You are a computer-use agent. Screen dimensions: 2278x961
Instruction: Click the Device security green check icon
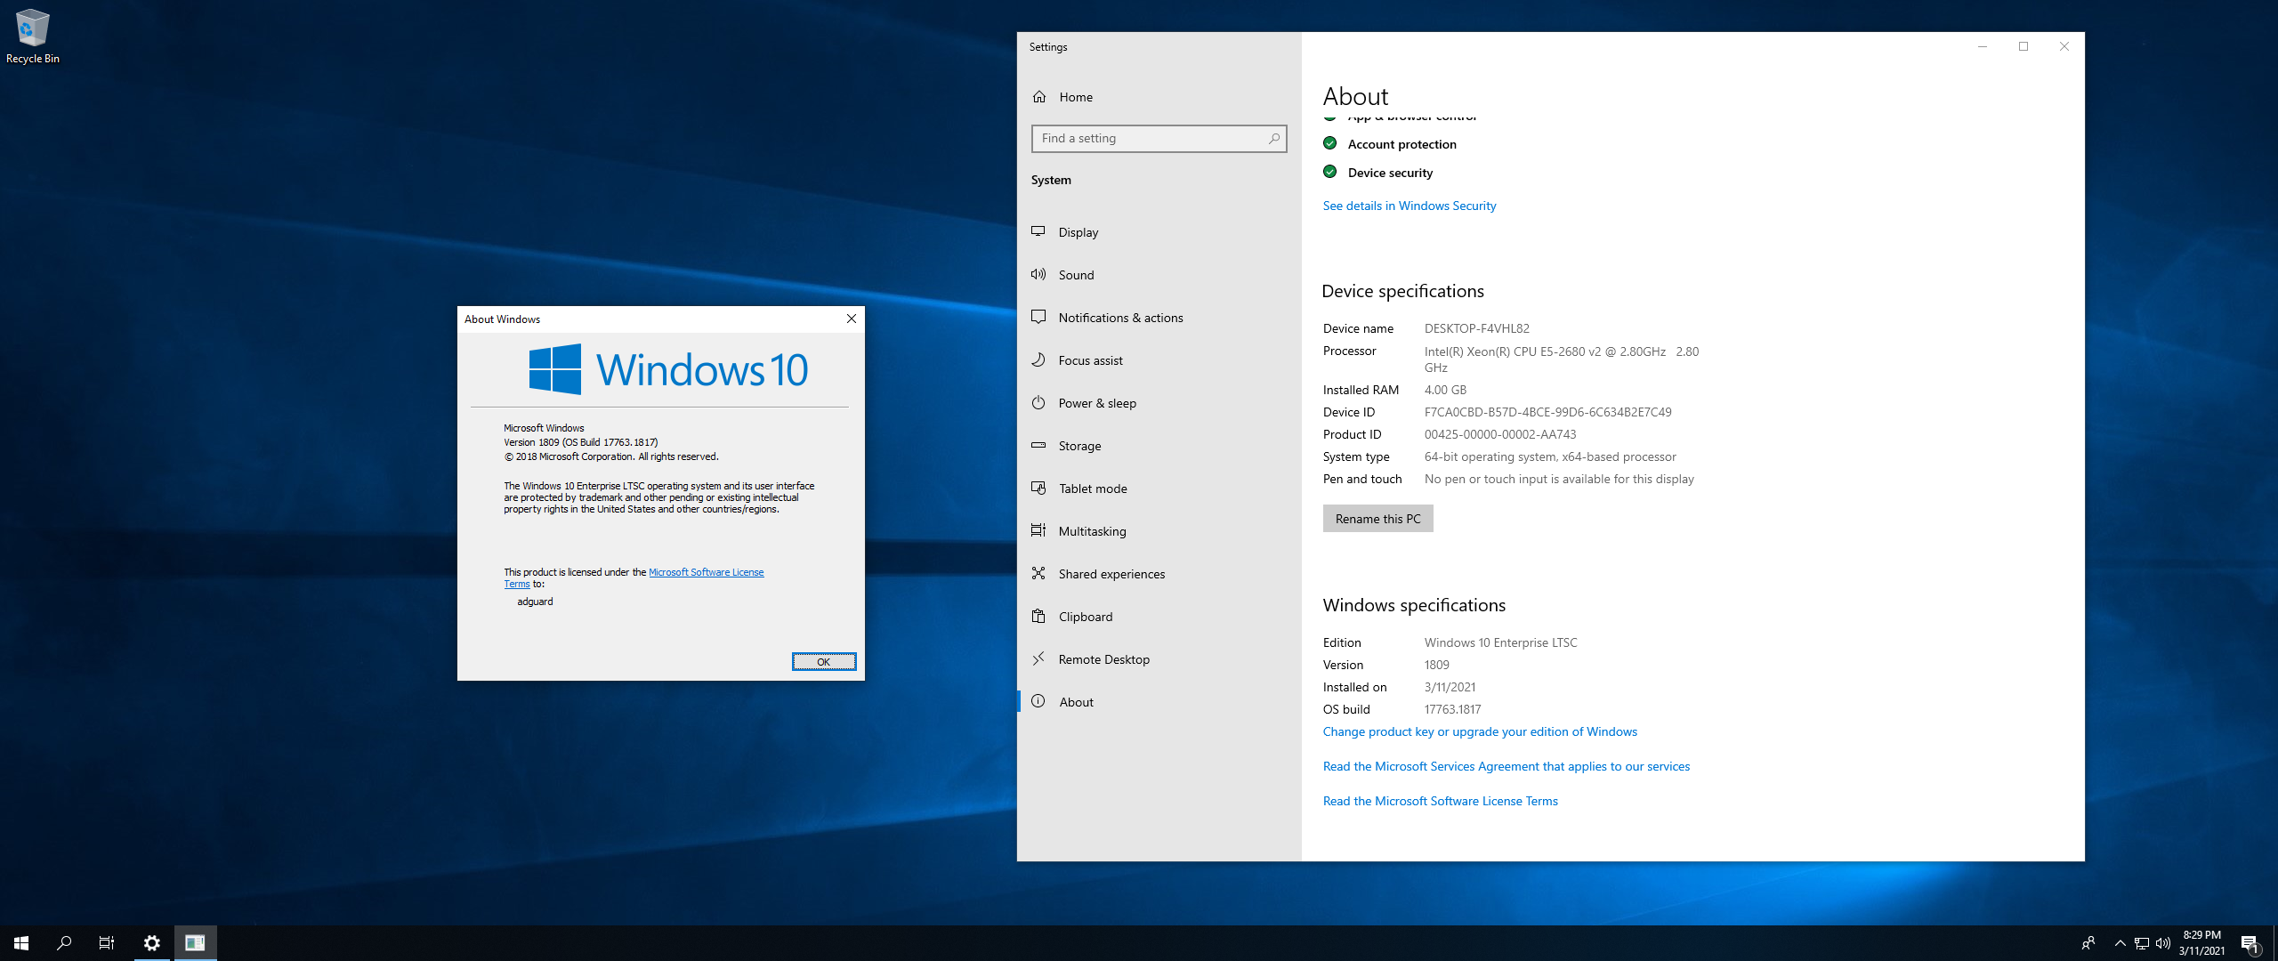pos(1329,172)
